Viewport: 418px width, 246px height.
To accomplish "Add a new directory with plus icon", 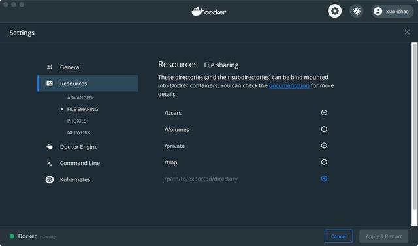I will click(324, 179).
